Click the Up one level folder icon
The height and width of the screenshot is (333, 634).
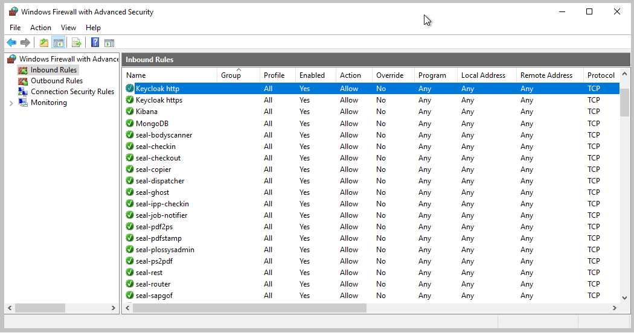[44, 42]
